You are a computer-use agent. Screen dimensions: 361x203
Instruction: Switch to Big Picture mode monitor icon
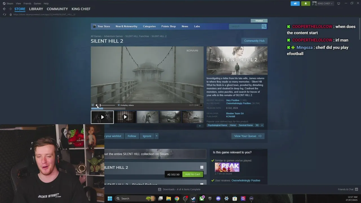pyautogui.click(x=338, y=3)
